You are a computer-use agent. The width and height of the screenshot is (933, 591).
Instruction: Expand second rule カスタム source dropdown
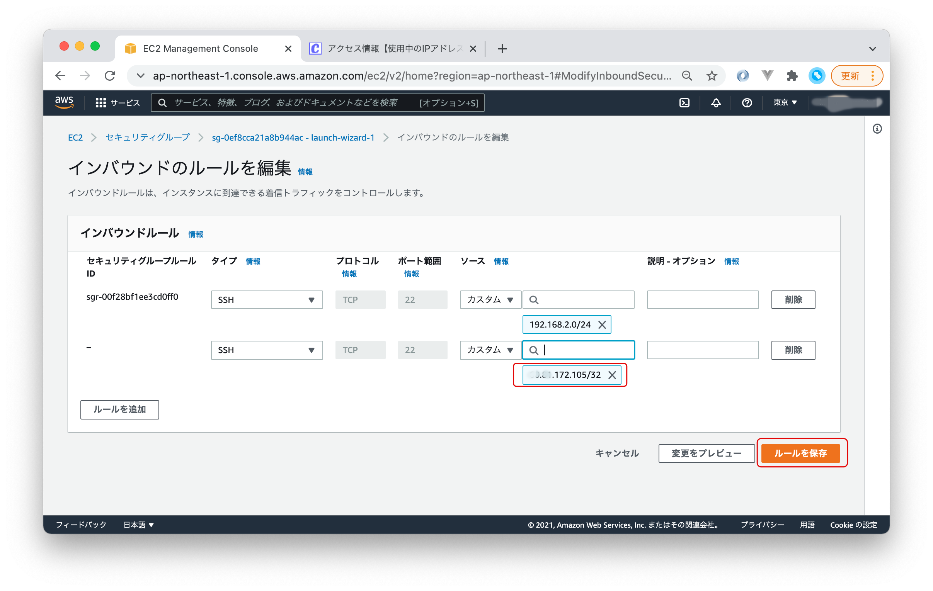490,350
